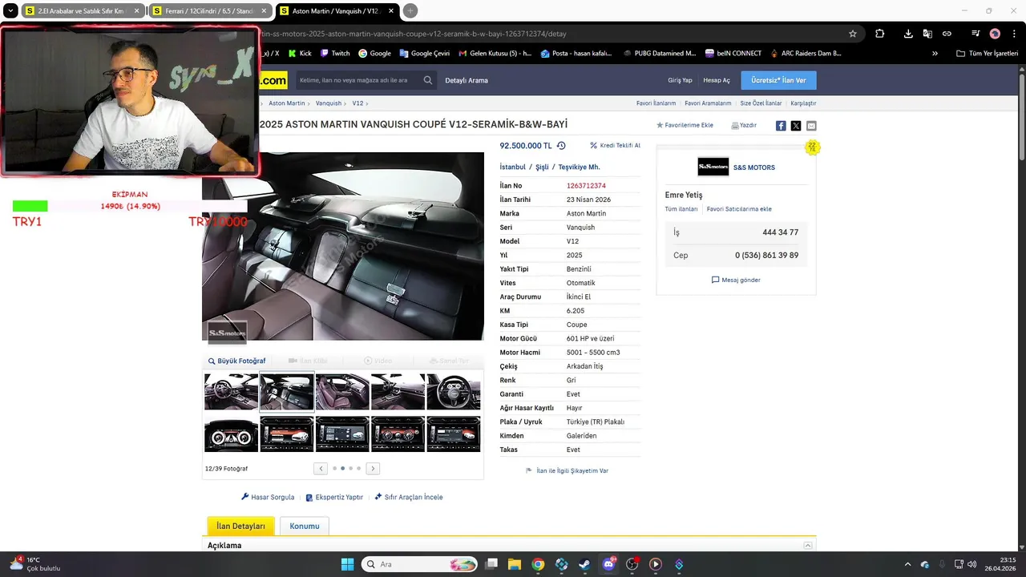The height and width of the screenshot is (577, 1026).
Task: Click the Hesap Aç link
Action: (717, 80)
